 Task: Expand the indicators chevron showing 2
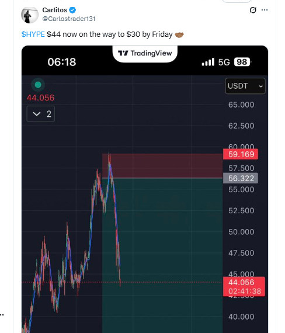(41, 114)
